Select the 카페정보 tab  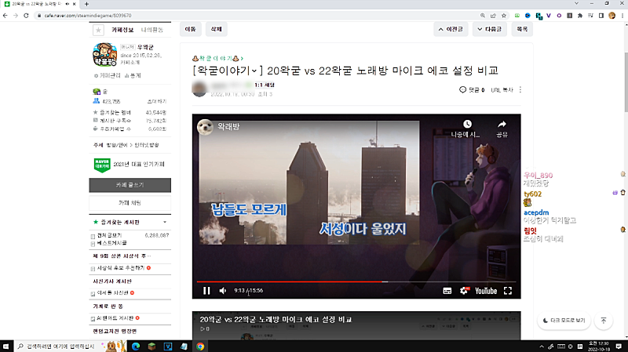tap(123, 30)
